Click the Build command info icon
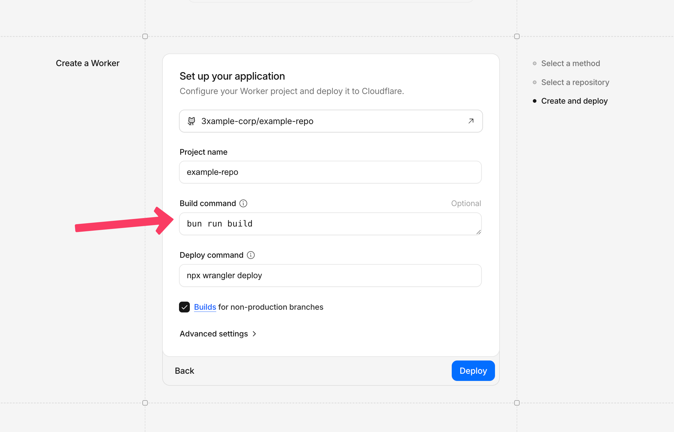 pyautogui.click(x=243, y=203)
